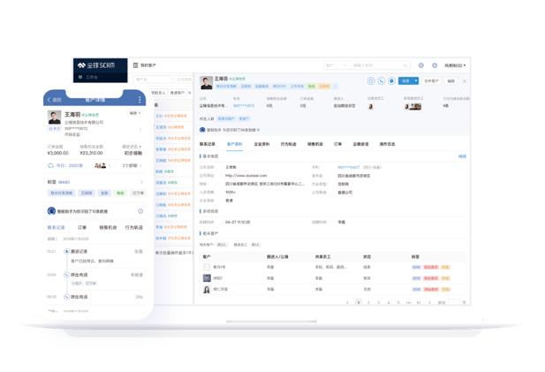Open the 操作日志 tab
The width and height of the screenshot is (545, 372).
[387, 144]
